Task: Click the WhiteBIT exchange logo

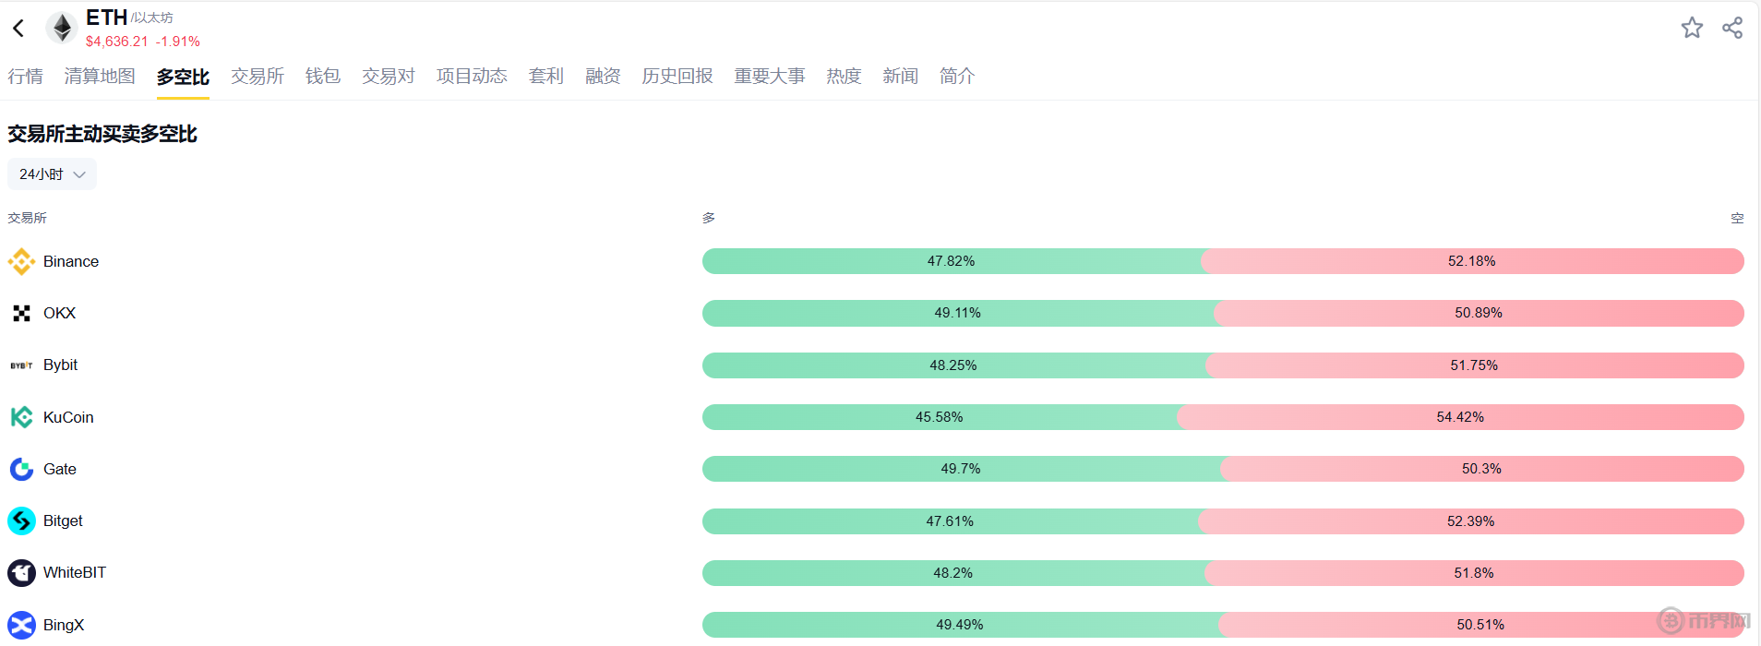Action: pos(21,573)
